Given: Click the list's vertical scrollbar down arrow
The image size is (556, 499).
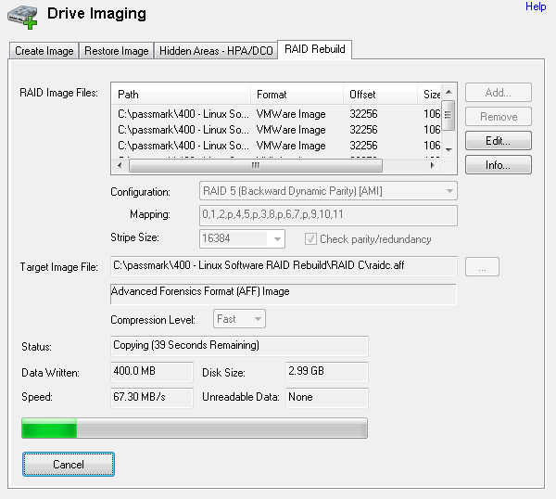Looking at the screenshot, I should point(449,149).
